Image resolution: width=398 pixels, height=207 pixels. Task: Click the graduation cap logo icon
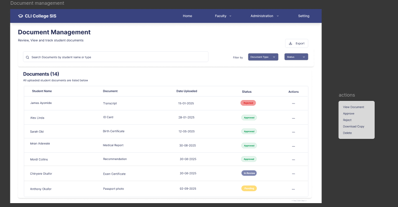[x=20, y=16]
